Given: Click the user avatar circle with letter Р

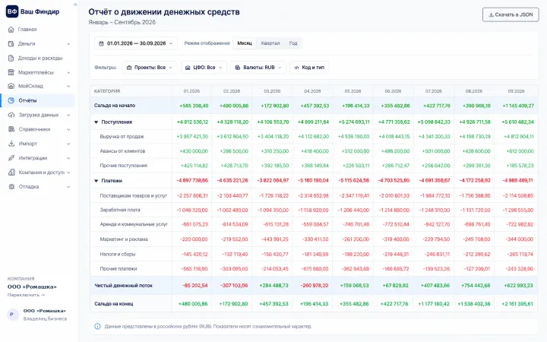Looking at the screenshot, I should pos(13,315).
